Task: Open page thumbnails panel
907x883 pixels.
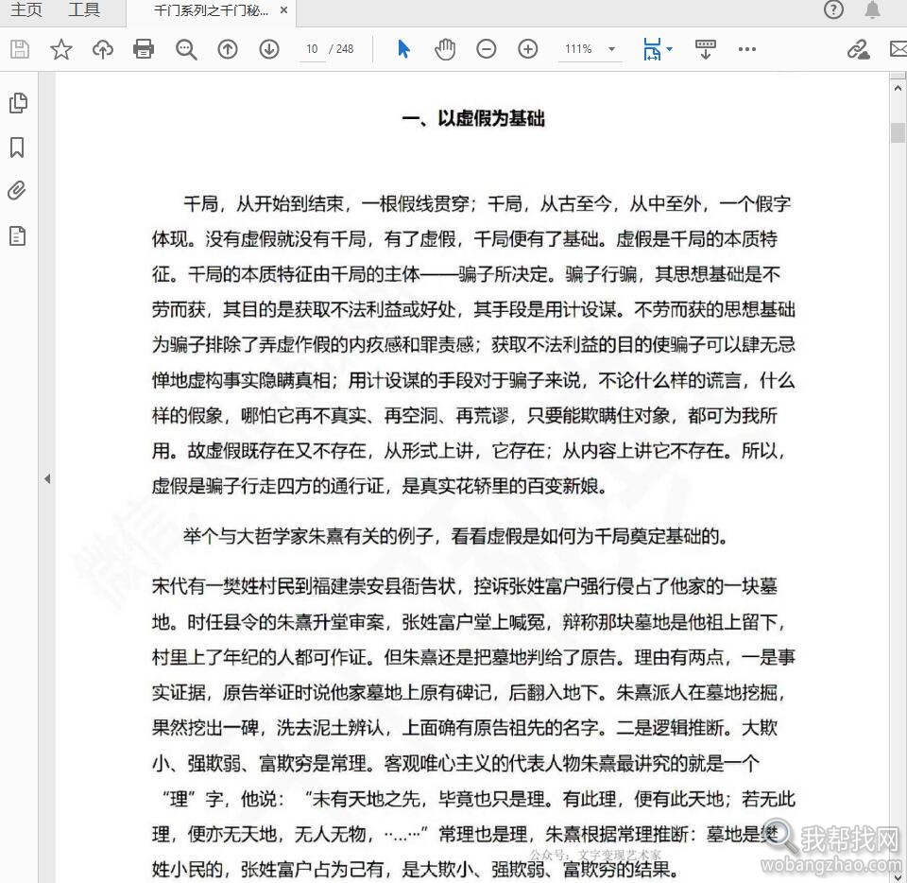Action: tap(18, 102)
